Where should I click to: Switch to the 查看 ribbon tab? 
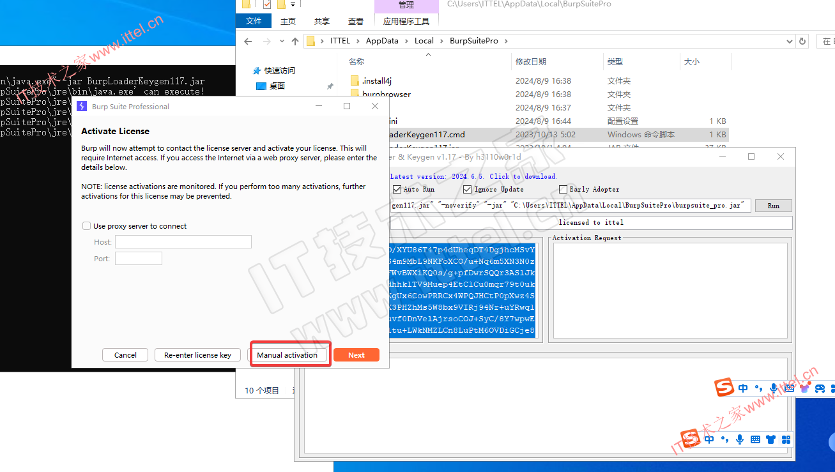(x=356, y=21)
